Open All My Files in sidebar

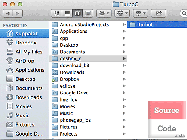pos(25,52)
